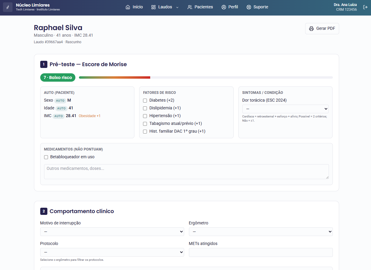Viewport: 371px width, 270px height.
Task: Click the SINTOMAS / CONDIÇÃO heading
Action: [x=263, y=93]
